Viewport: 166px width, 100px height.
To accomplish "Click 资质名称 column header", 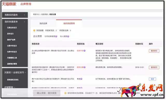I will pos(36,44).
